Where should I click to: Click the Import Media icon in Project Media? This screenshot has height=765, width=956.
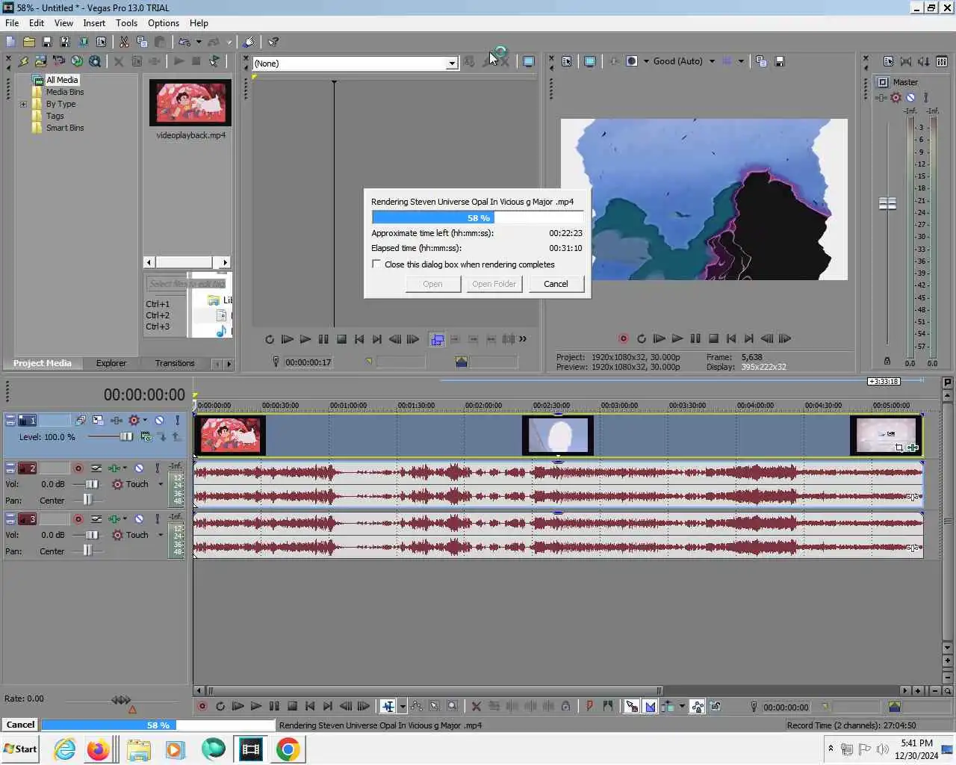coord(40,61)
